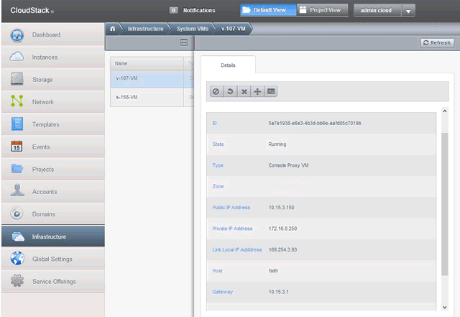
Task: Click the Name column header
Action: coord(147,63)
